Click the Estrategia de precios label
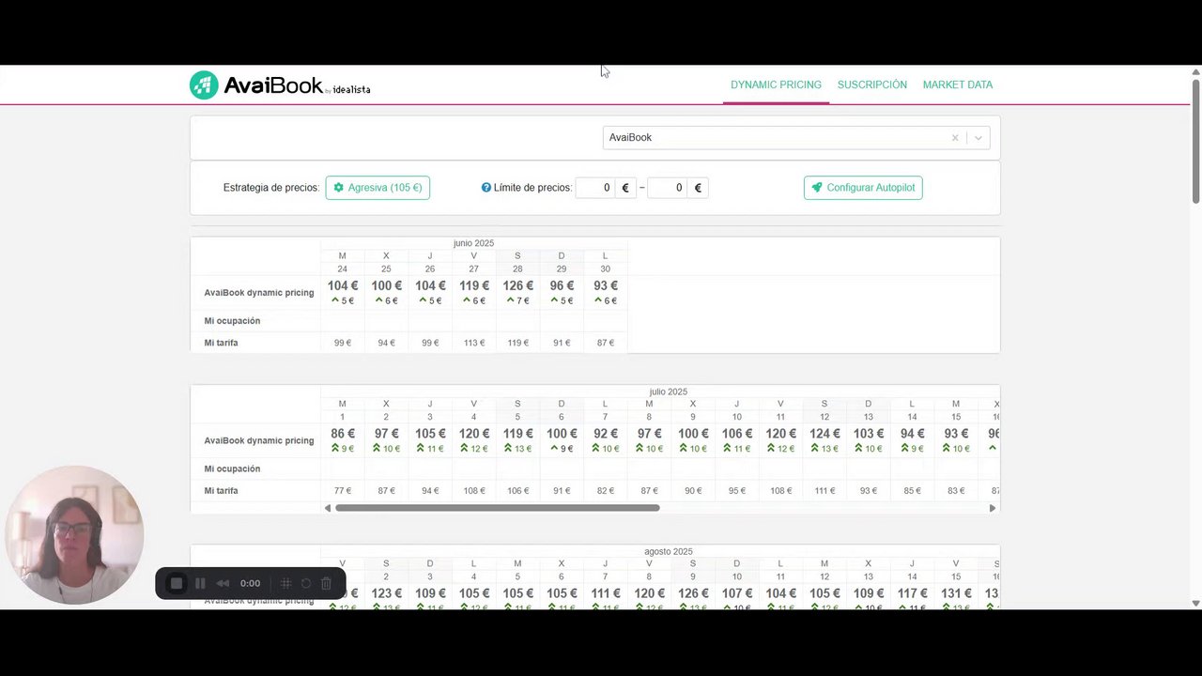This screenshot has height=676, width=1202. click(x=271, y=188)
